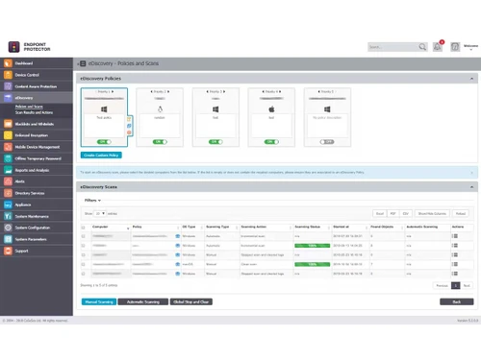Toggle Priority 4 policy ON switch
Screen dimensions: 481x360
[x=271, y=142]
